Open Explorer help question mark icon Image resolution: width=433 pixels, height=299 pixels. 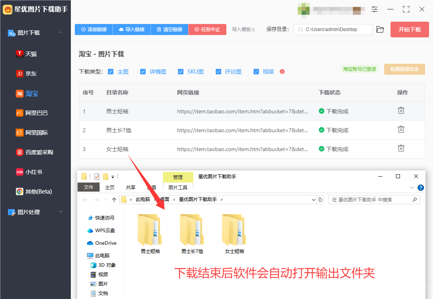point(420,188)
